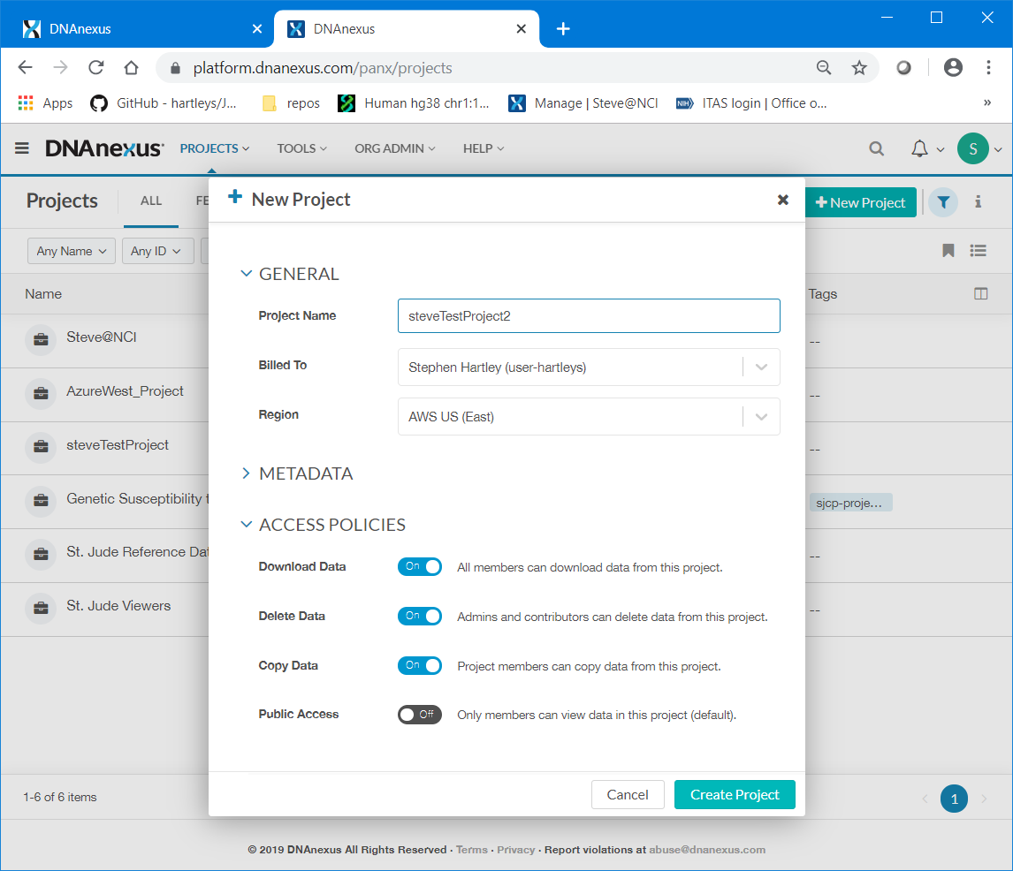Click the Create Project button
Screen dimensions: 1013x871
(x=735, y=795)
